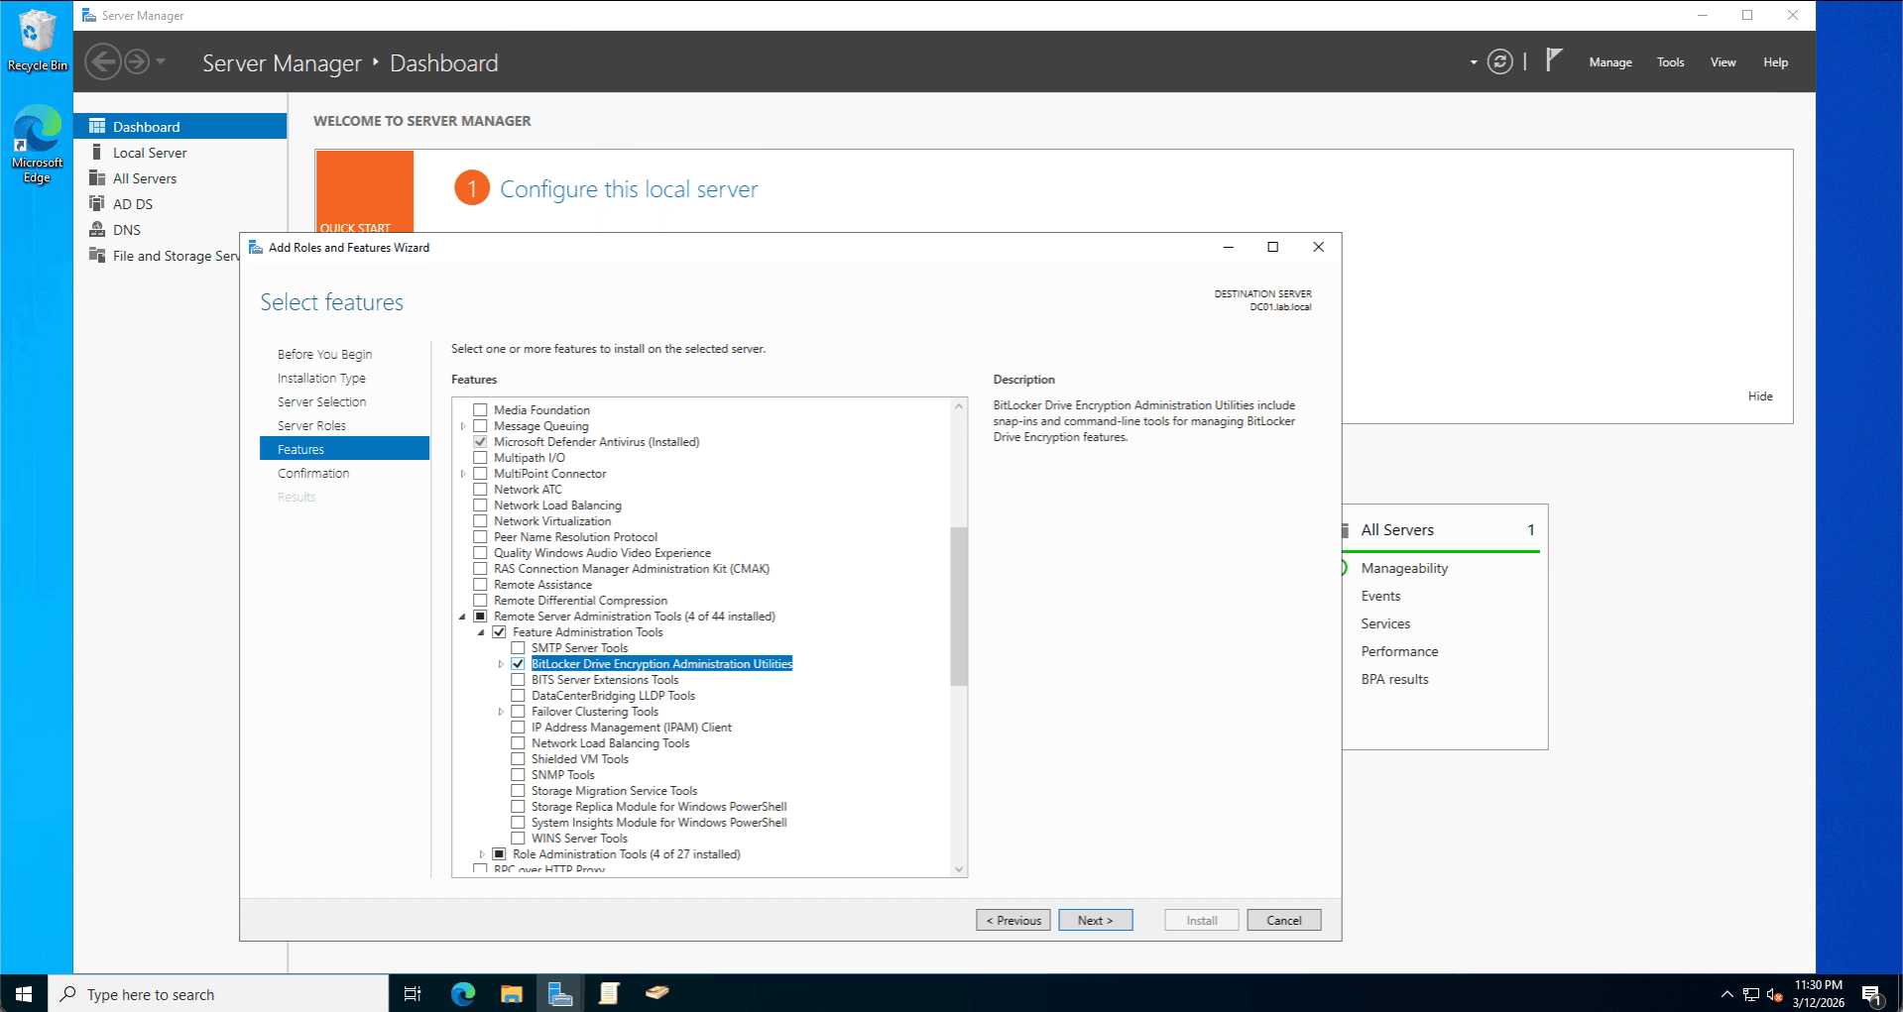Uncheck BitLocker Drive Encryption Administration Utilities

point(518,663)
